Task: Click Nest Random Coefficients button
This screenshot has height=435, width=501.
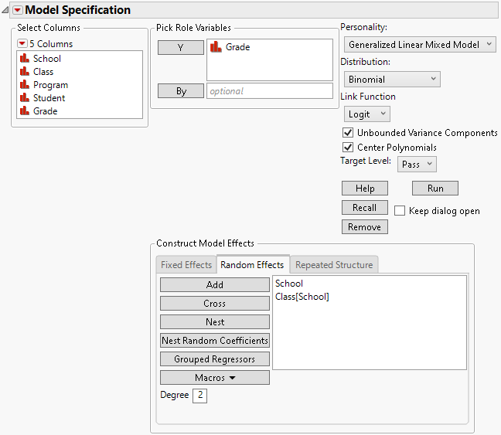Action: pyautogui.click(x=215, y=341)
